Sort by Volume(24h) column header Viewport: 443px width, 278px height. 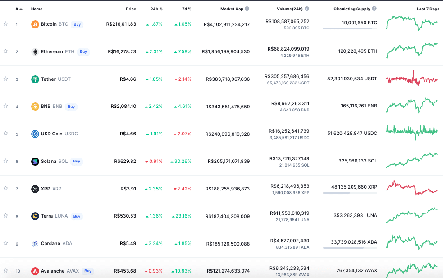coord(290,9)
